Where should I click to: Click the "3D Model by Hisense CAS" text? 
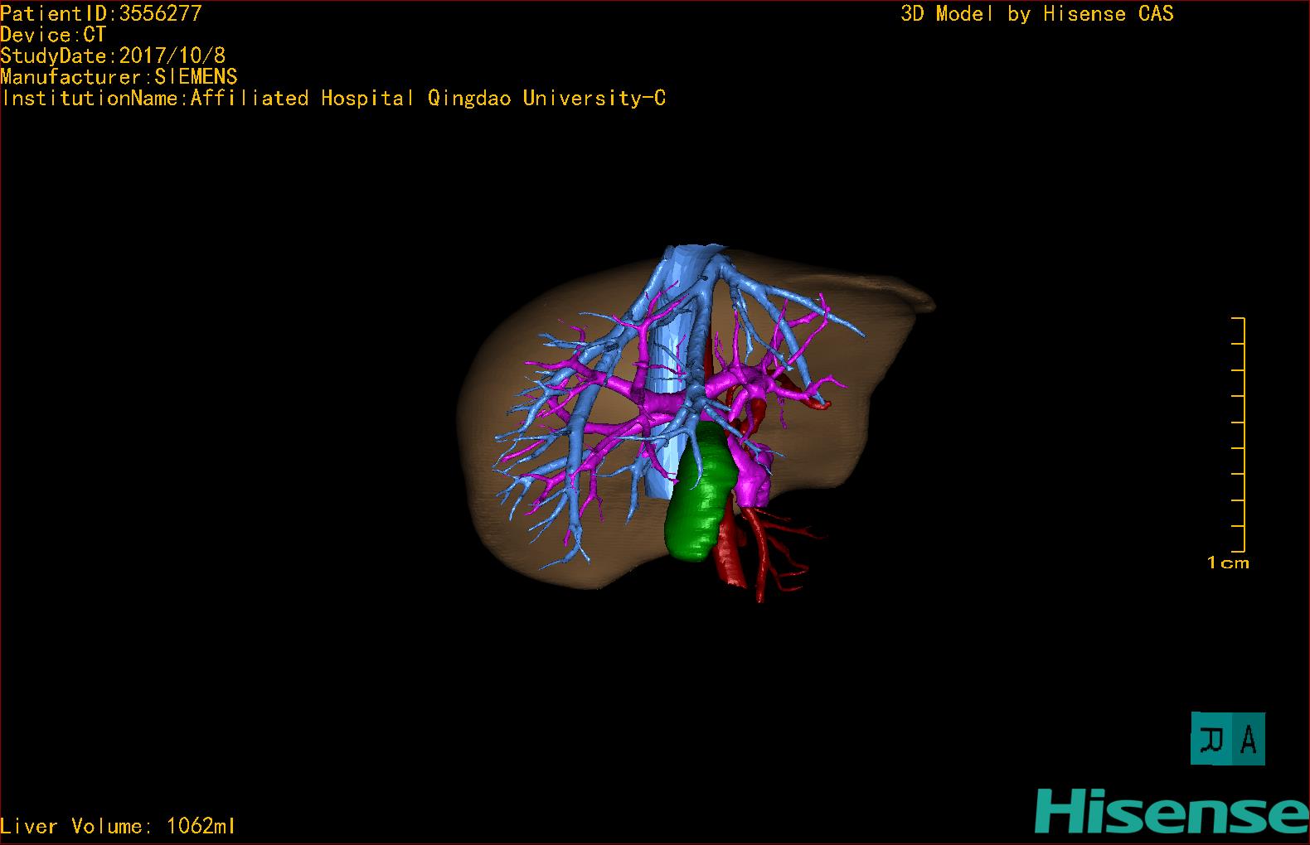pyautogui.click(x=1037, y=14)
